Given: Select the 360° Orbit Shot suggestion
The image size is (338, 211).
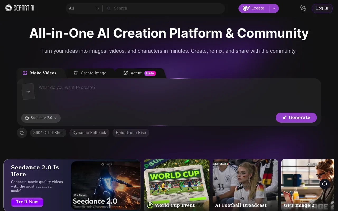Looking at the screenshot, I should coord(48,133).
